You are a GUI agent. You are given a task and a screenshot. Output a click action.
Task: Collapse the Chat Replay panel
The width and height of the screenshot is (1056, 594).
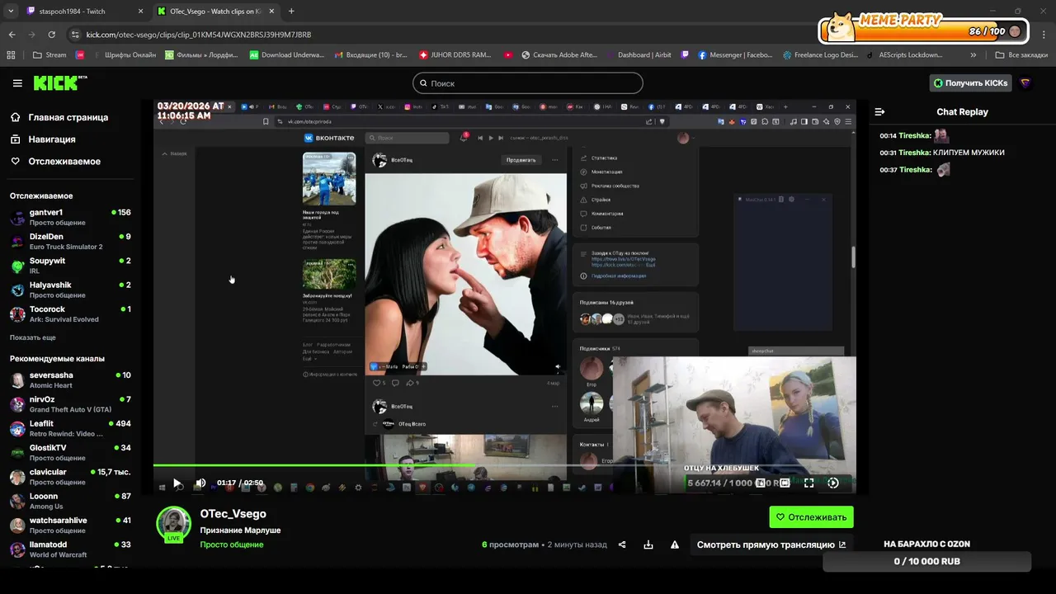click(879, 111)
